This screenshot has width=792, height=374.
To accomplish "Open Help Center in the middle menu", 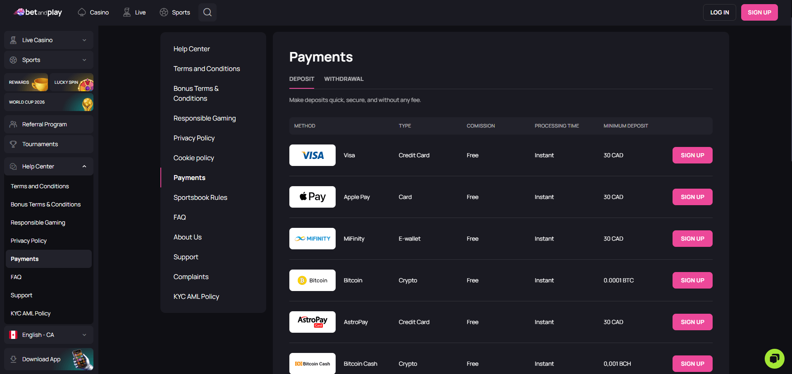I will pyautogui.click(x=192, y=49).
